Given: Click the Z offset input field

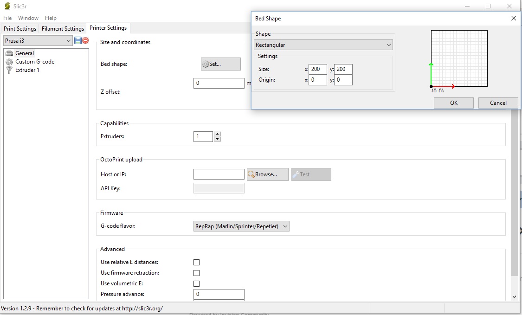Looking at the screenshot, I should coord(219,83).
